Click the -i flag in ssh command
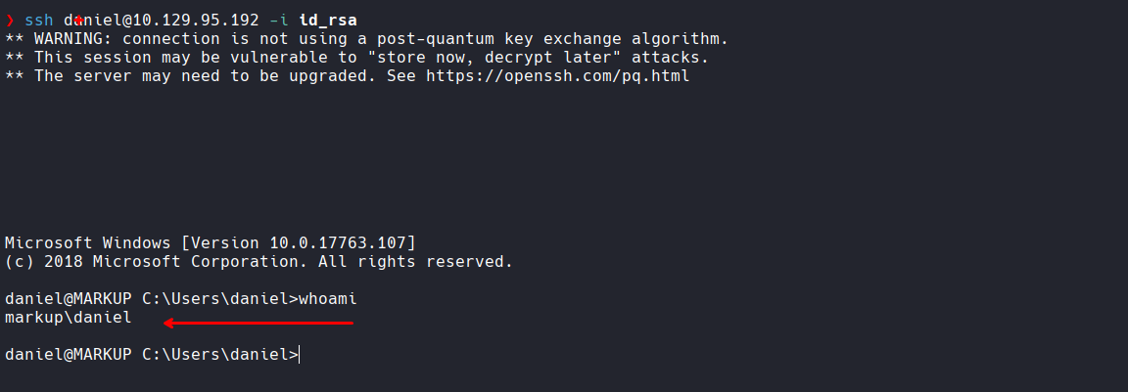Image resolution: width=1128 pixels, height=392 pixels. (x=279, y=21)
